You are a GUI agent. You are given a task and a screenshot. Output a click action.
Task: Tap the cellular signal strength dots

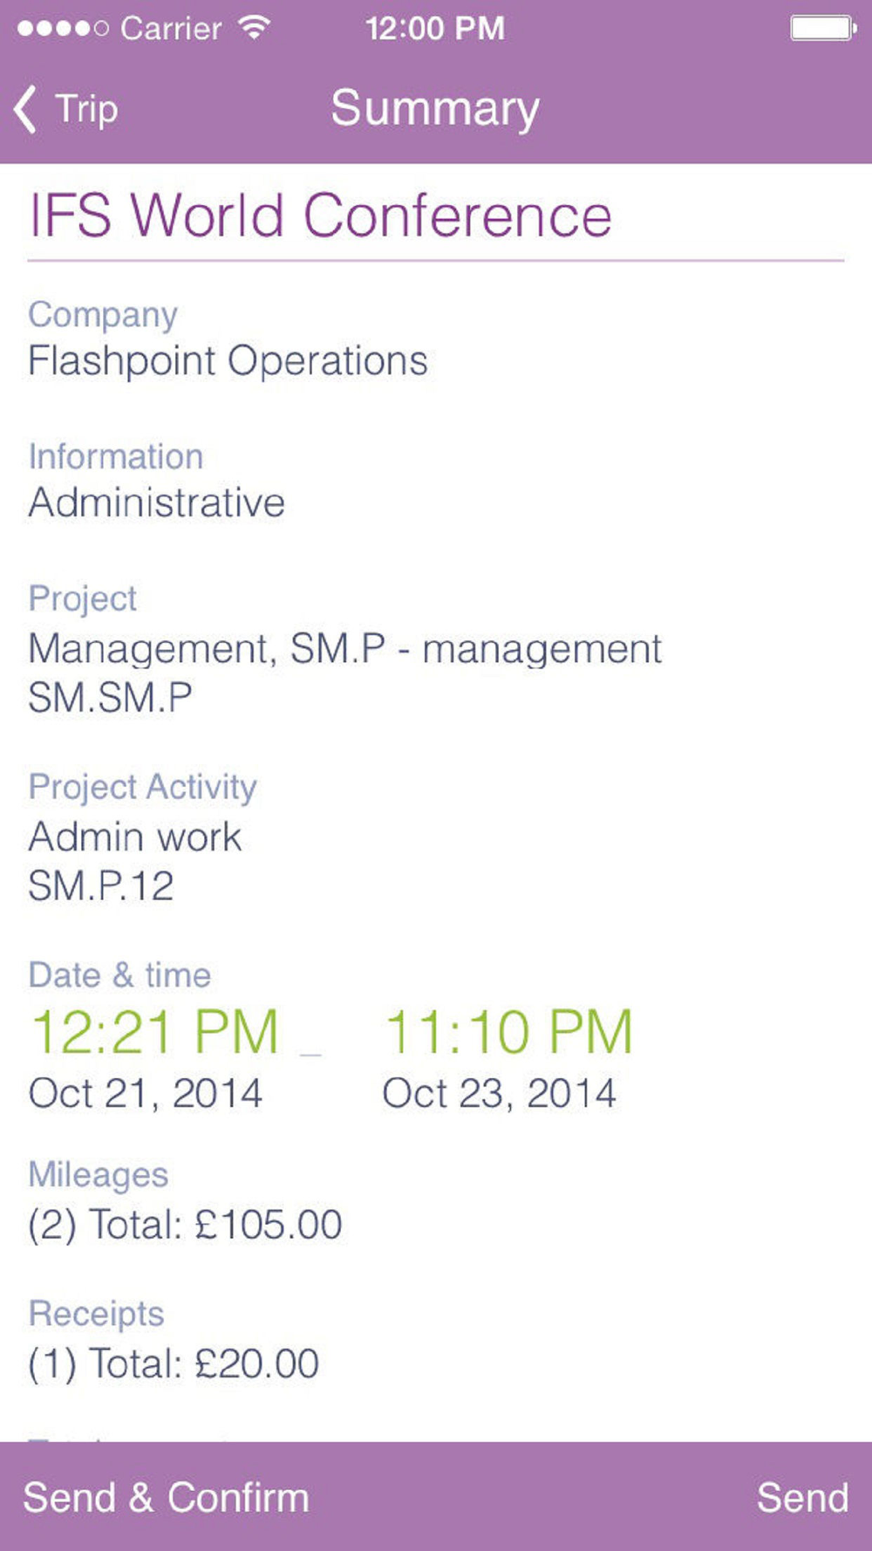pos(63,29)
